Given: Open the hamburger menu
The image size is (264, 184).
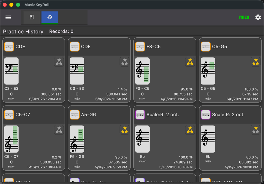Looking at the screenshot, I should [x=8, y=17].
